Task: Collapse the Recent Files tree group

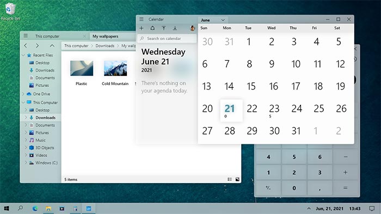Action: coord(23,55)
